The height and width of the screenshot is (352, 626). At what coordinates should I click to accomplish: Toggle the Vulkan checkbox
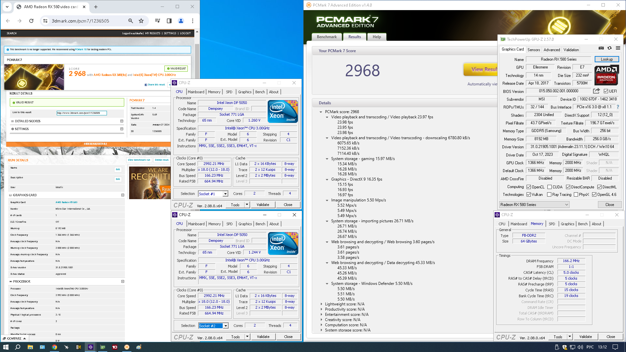pos(529,195)
